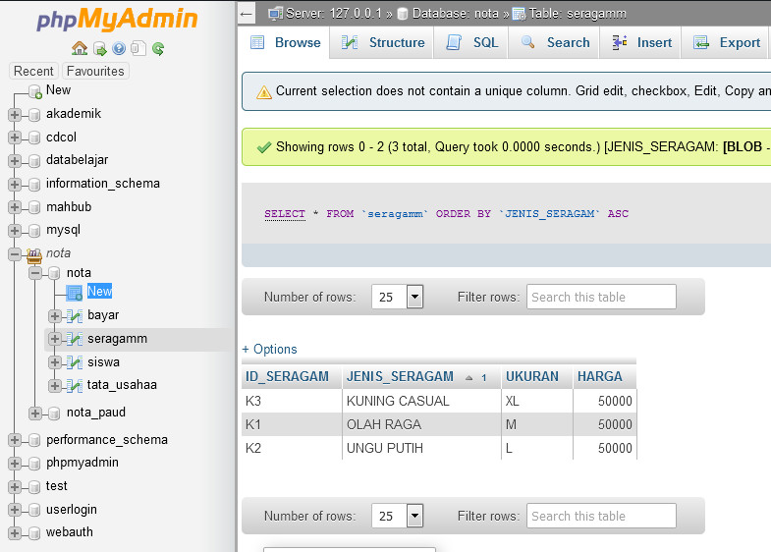Sort by the ID_SERAGAM column header
771x552 pixels.
[287, 376]
